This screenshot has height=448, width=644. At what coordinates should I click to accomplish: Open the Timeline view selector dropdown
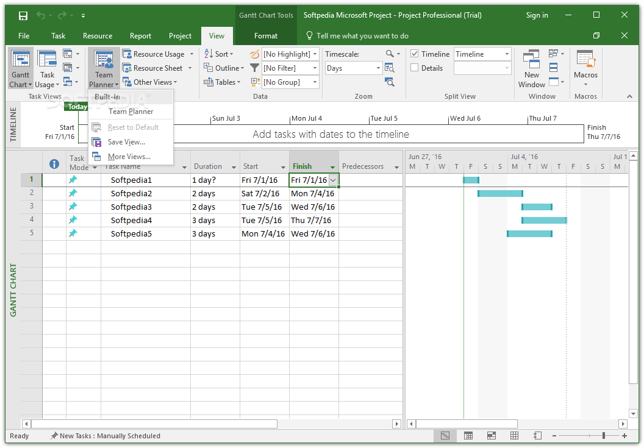507,54
